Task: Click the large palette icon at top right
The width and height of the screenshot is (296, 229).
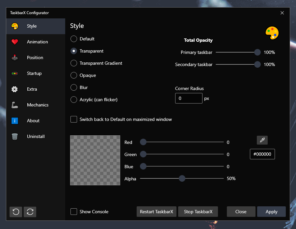Action: click(272, 33)
